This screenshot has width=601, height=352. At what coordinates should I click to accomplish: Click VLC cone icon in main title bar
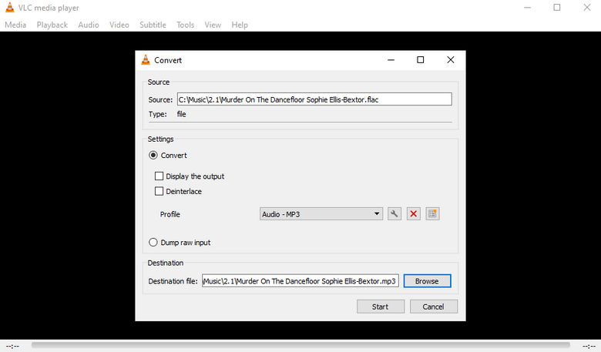9,7
